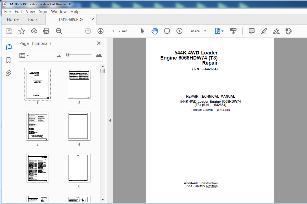Click the page number input field

pyautogui.click(x=113, y=31)
